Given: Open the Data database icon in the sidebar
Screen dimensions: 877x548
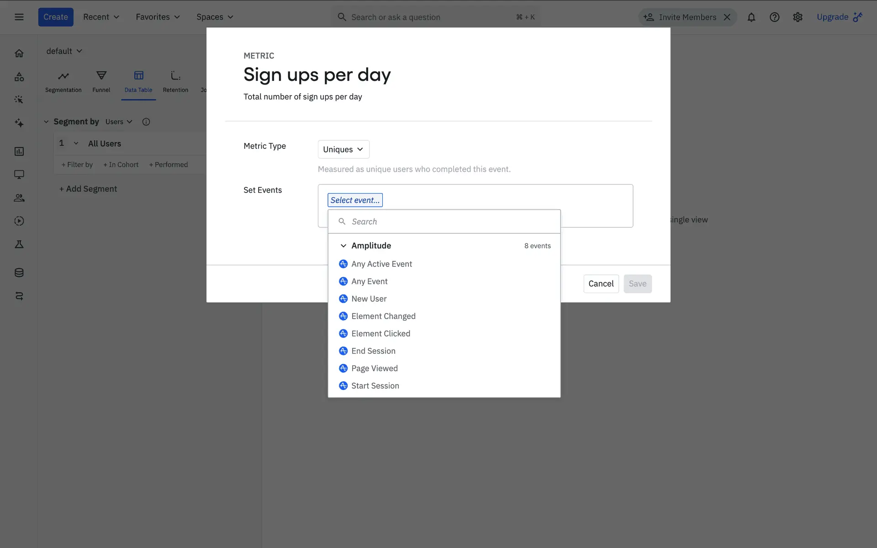Looking at the screenshot, I should coord(19,273).
